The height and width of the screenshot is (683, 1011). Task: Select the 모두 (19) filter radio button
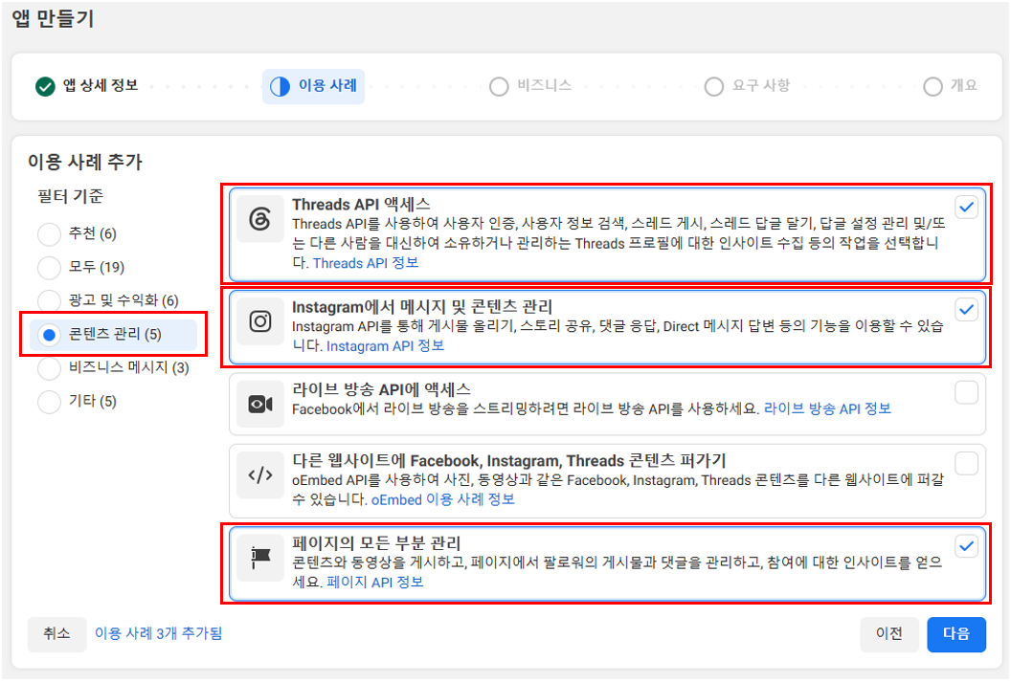coord(49,268)
